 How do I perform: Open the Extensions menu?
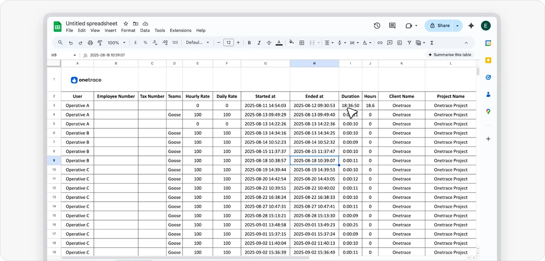[181, 30]
